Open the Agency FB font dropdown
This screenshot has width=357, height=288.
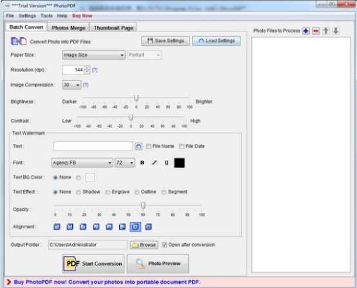82,163
